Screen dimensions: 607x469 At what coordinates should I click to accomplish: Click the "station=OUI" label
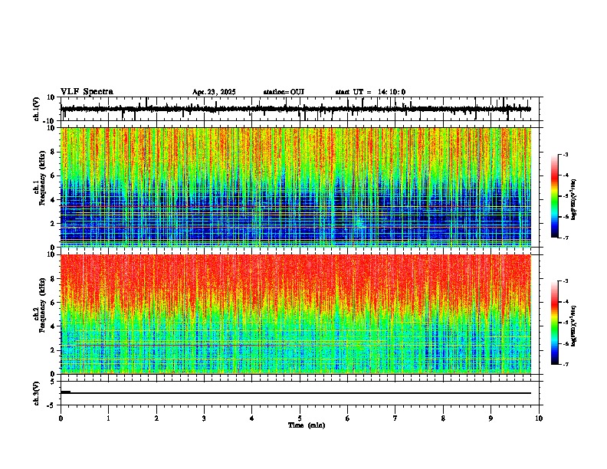pos(284,92)
